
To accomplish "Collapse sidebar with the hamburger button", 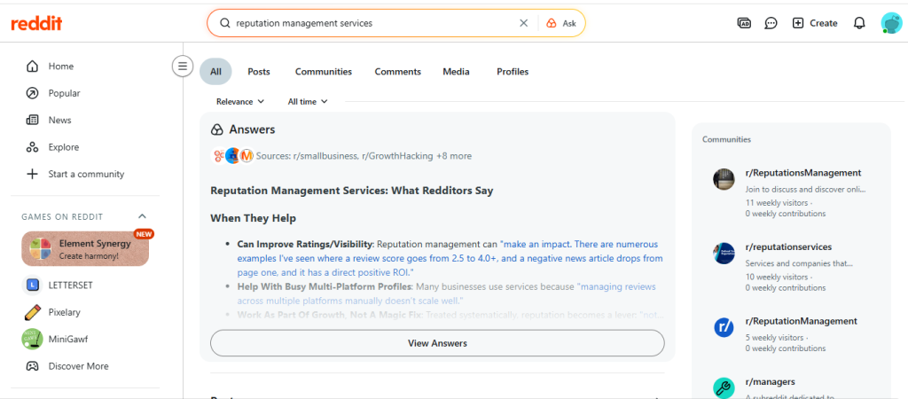I will coord(183,66).
